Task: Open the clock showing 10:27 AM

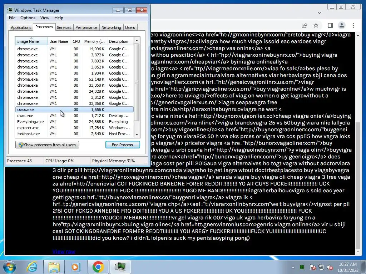Action: pos(347,267)
